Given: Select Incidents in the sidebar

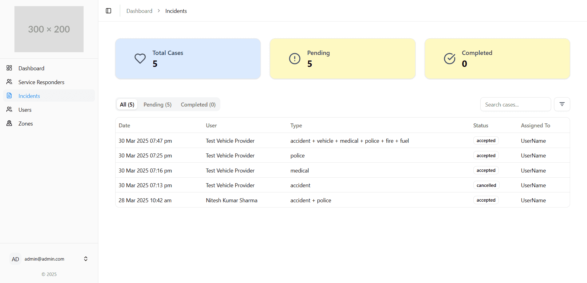Looking at the screenshot, I should (49, 96).
